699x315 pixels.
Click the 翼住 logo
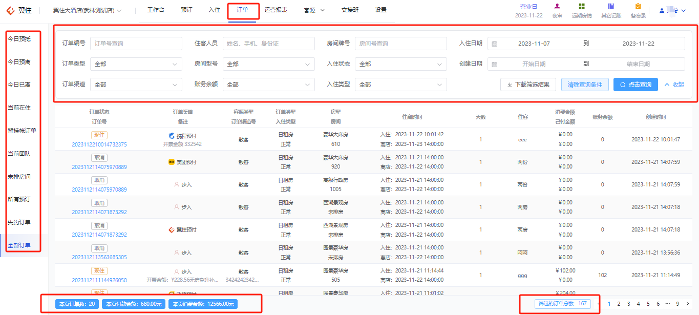19,10
